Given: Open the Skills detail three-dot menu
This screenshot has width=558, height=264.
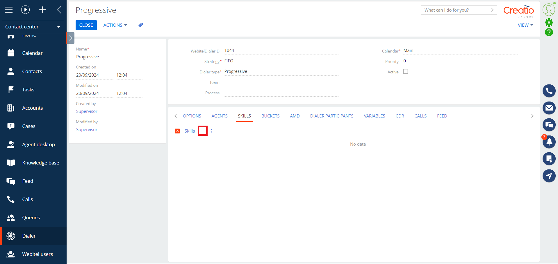Looking at the screenshot, I should (x=211, y=131).
